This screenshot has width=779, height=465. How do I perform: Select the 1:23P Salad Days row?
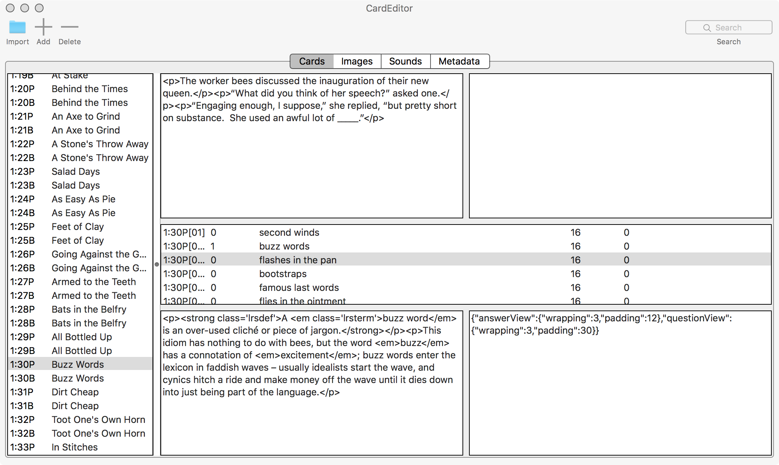80,172
